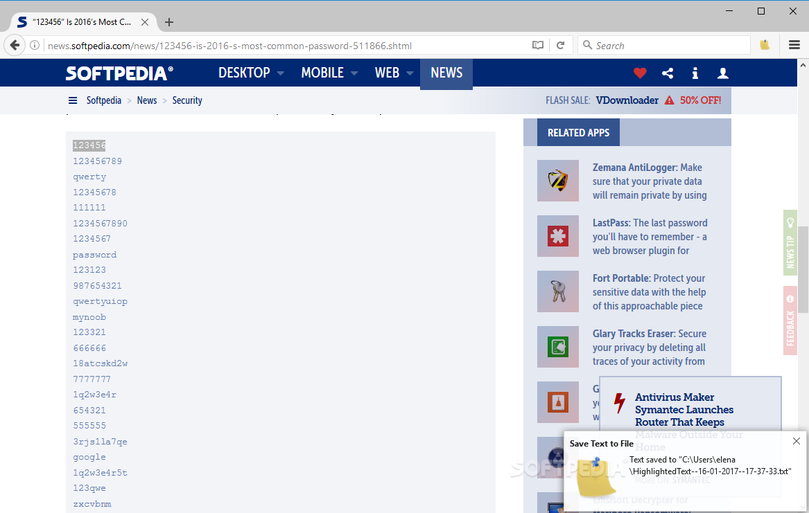Click password entry 1234567890
The width and height of the screenshot is (809, 513).
pos(100,224)
